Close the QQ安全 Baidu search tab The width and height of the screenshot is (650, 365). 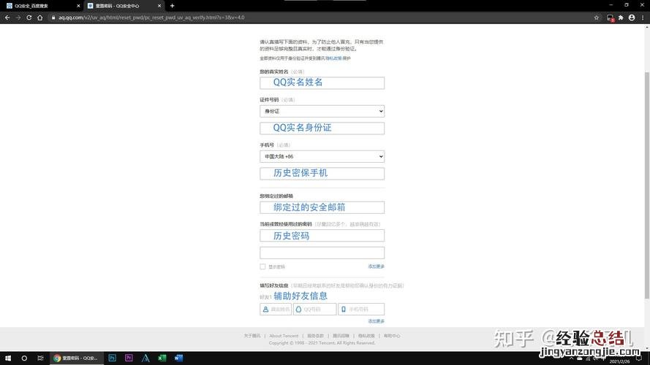78,6
